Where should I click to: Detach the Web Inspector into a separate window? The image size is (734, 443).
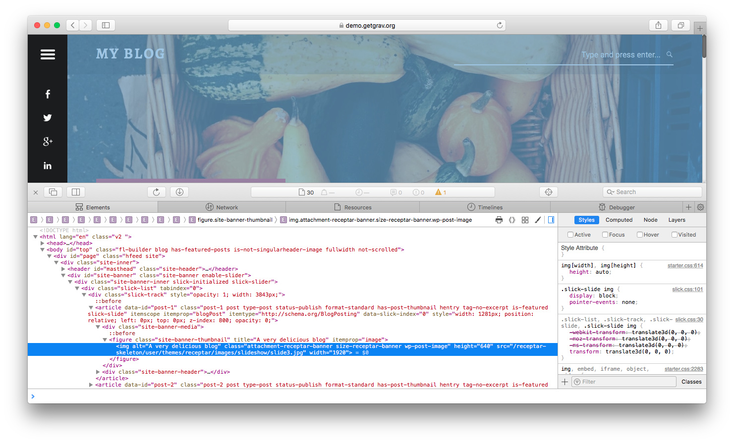point(53,192)
